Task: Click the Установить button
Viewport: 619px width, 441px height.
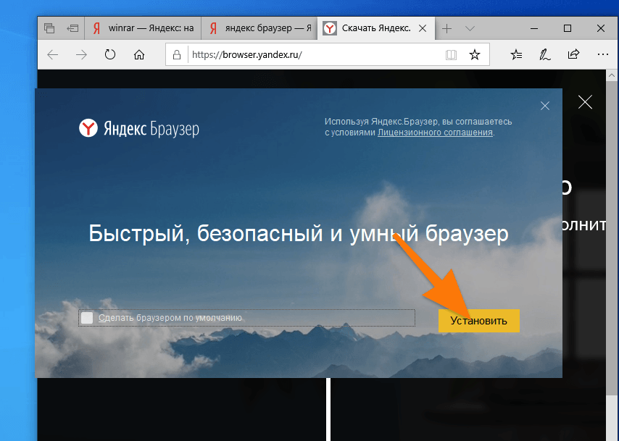Action: [x=479, y=321]
